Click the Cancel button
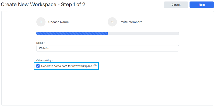The image size is (215, 106). tap(176, 5)
